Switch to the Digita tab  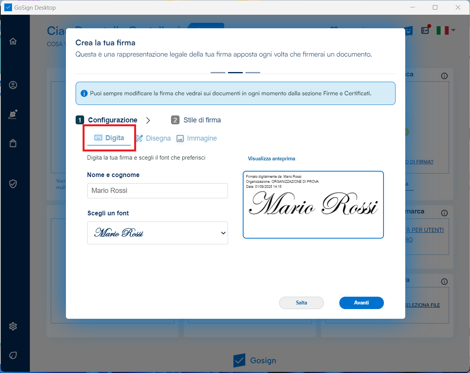click(x=109, y=138)
